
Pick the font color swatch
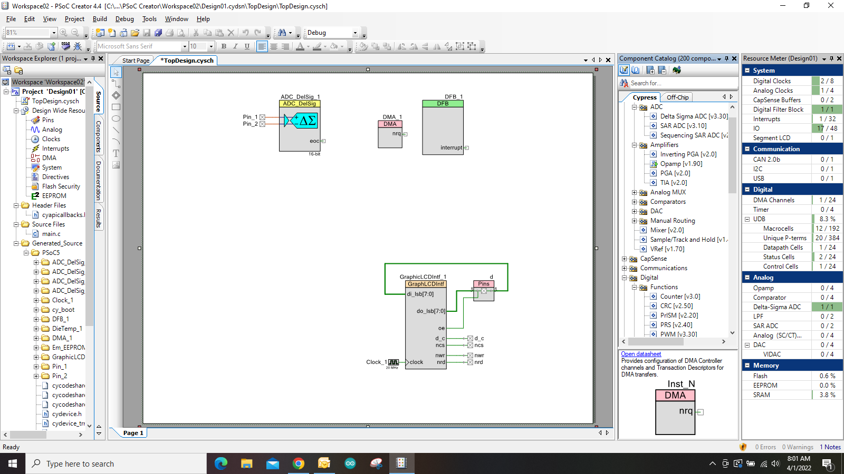[x=300, y=46]
